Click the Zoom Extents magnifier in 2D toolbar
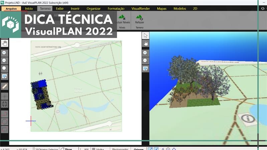This screenshot has height=150, width=267. click(x=4, y=69)
